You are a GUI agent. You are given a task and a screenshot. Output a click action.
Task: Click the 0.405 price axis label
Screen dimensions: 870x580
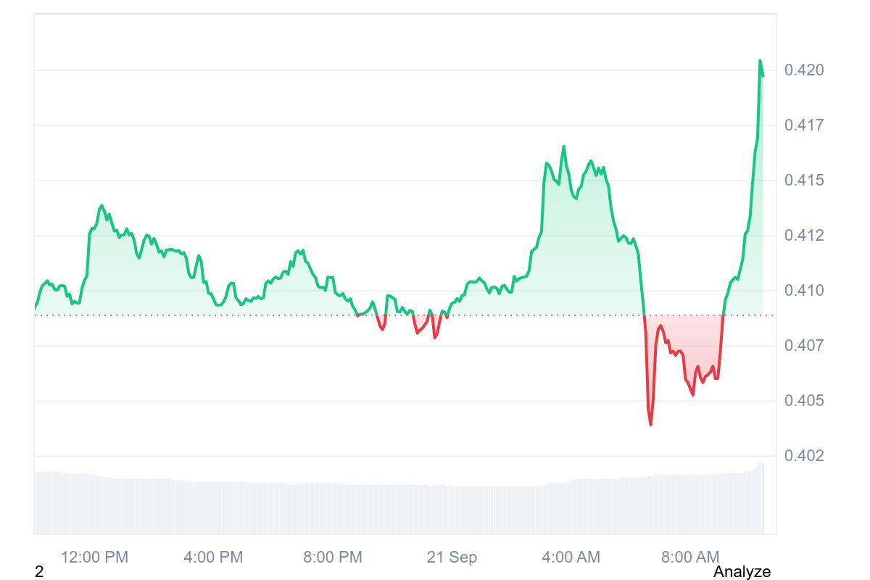pos(804,401)
